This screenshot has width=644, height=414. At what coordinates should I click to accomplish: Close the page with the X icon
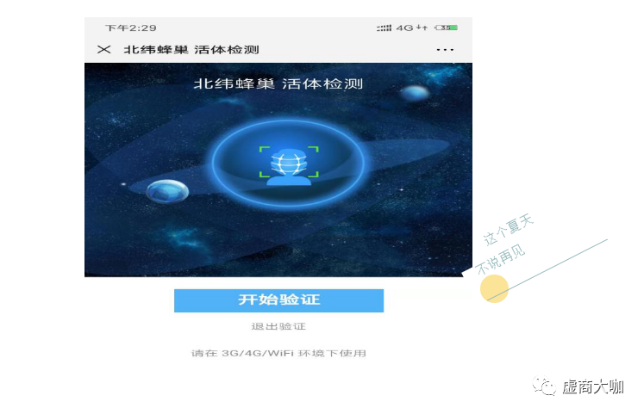[x=104, y=50]
